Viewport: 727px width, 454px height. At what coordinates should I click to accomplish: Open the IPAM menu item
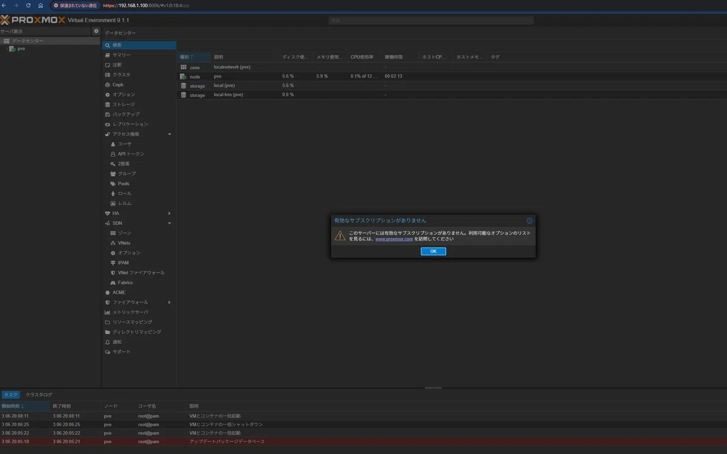click(139, 263)
